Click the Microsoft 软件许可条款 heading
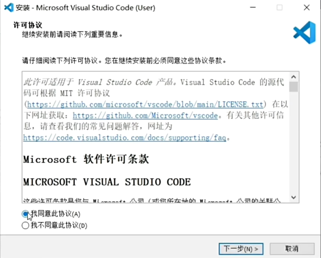321x258 pixels. (86, 159)
